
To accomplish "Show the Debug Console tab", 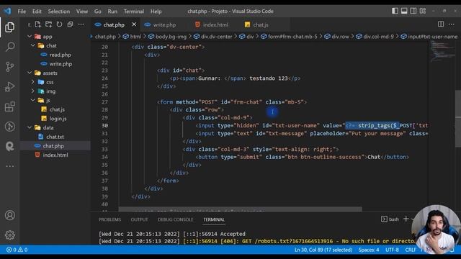I will (175, 219).
